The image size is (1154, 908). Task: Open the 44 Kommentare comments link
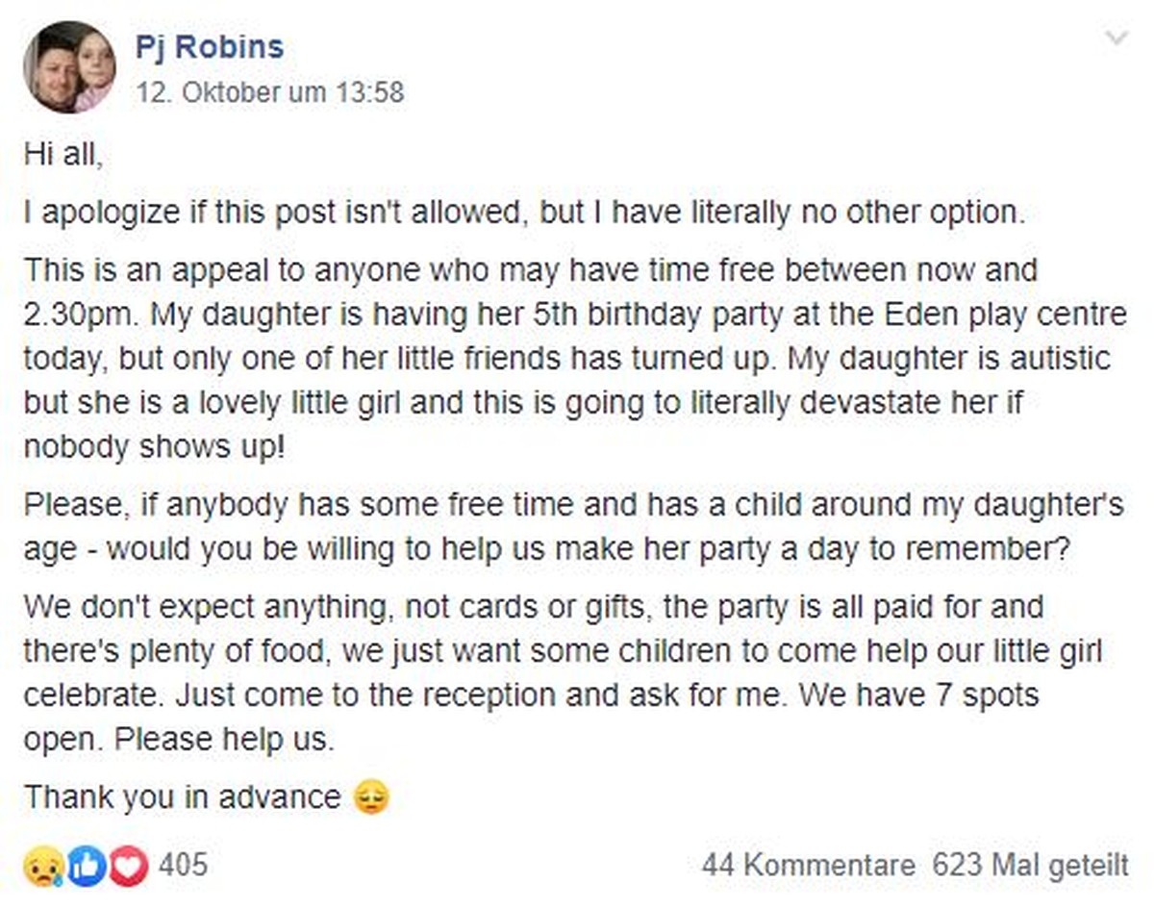(x=809, y=865)
